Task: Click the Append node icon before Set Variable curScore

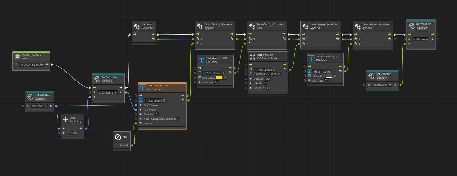Action: [x=358, y=26]
